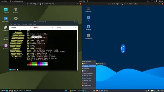Open the Control Panel desktop icon
The width and height of the screenshot is (164, 92).
[5, 19]
